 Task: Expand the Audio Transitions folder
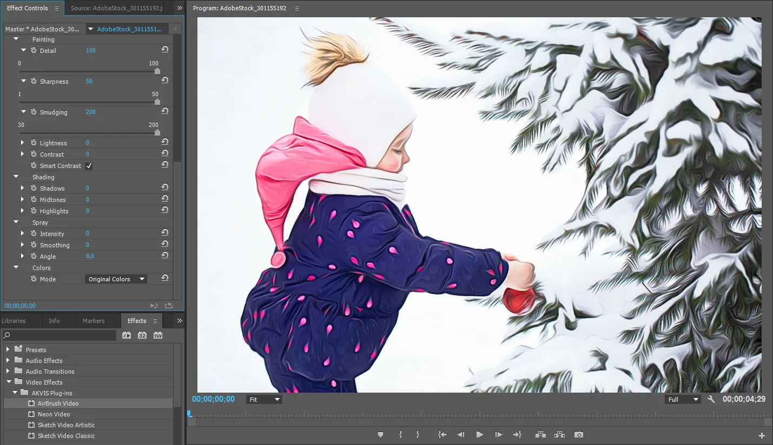coord(8,371)
